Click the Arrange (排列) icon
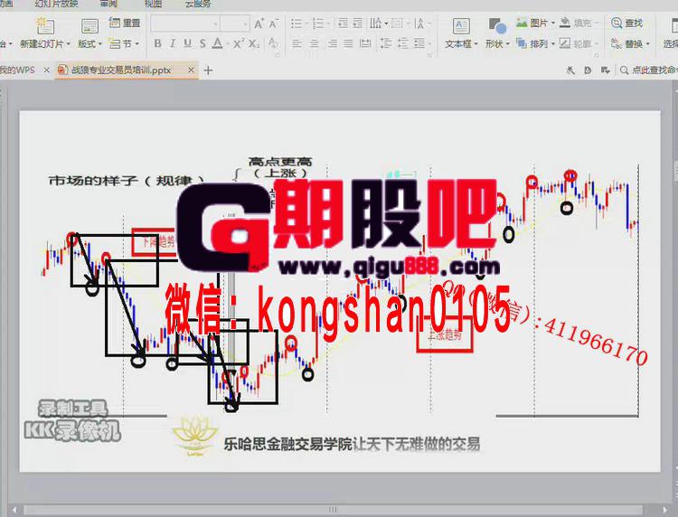 click(x=522, y=43)
